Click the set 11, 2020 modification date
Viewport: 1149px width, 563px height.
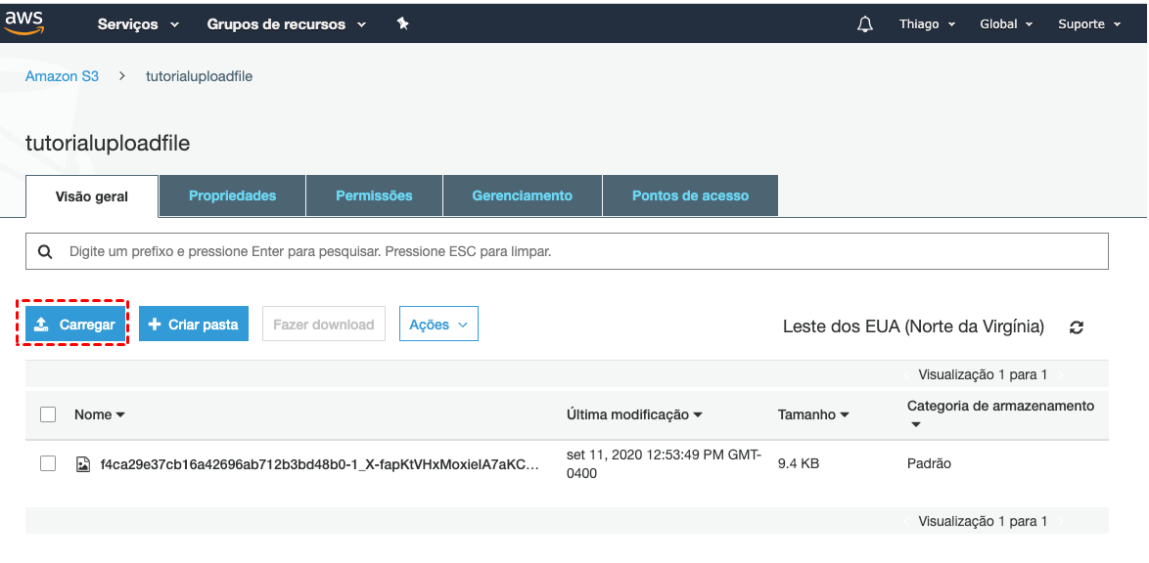(x=664, y=464)
